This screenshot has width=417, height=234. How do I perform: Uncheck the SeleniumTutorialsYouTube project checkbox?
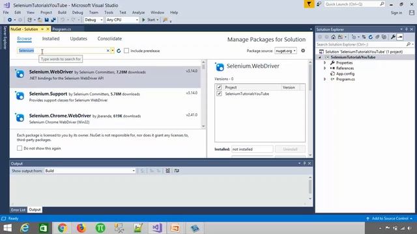click(219, 94)
